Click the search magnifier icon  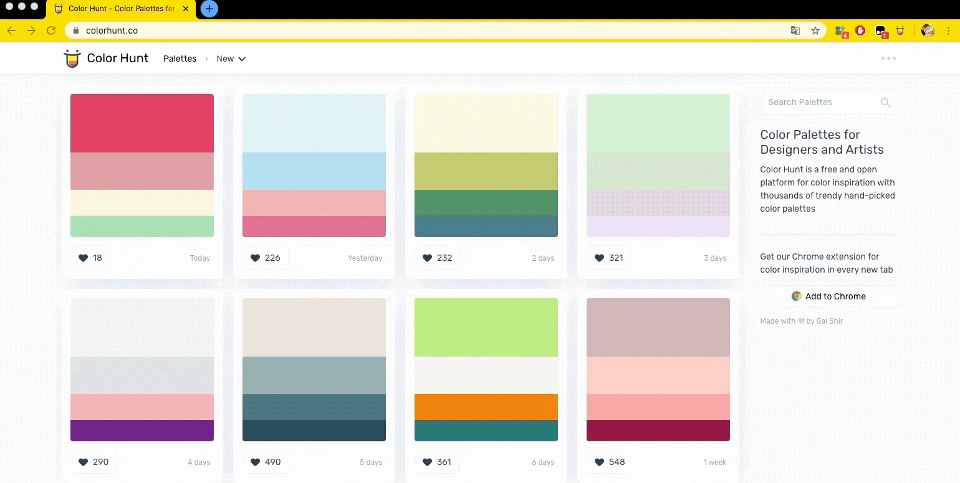(x=885, y=103)
